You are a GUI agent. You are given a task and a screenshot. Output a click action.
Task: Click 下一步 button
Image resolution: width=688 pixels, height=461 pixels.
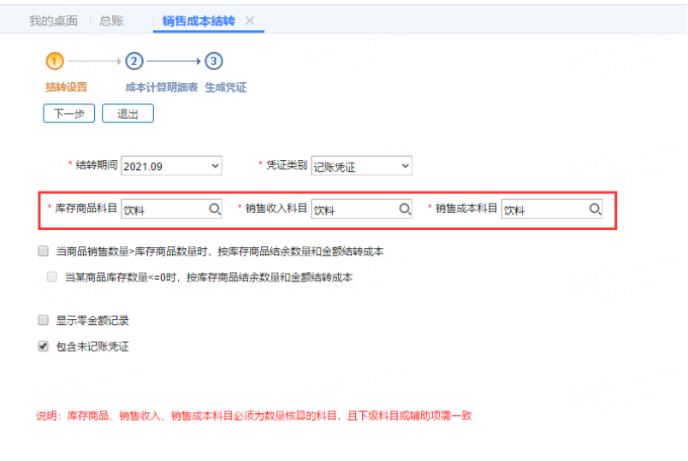coord(69,114)
